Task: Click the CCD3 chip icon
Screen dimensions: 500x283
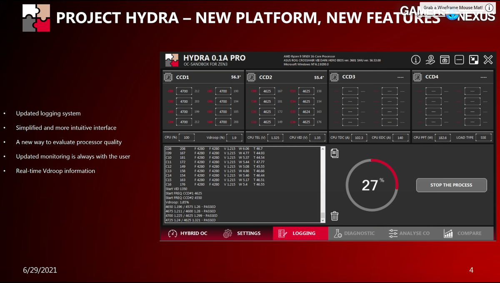Action: (334, 77)
